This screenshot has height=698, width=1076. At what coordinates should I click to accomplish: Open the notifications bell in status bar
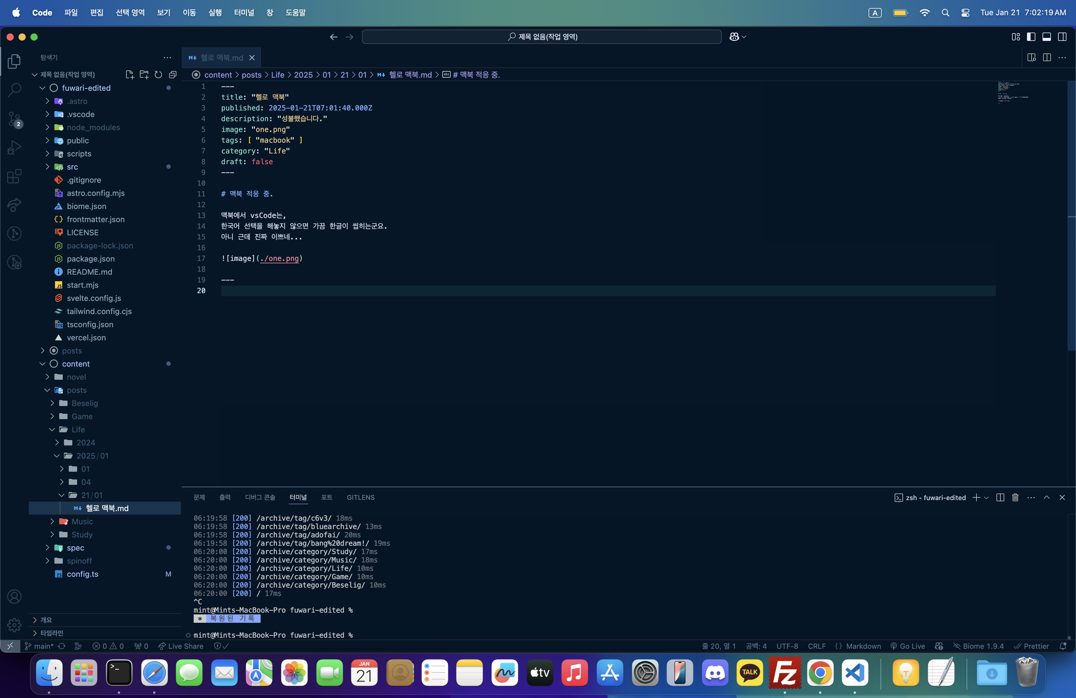tap(1063, 646)
